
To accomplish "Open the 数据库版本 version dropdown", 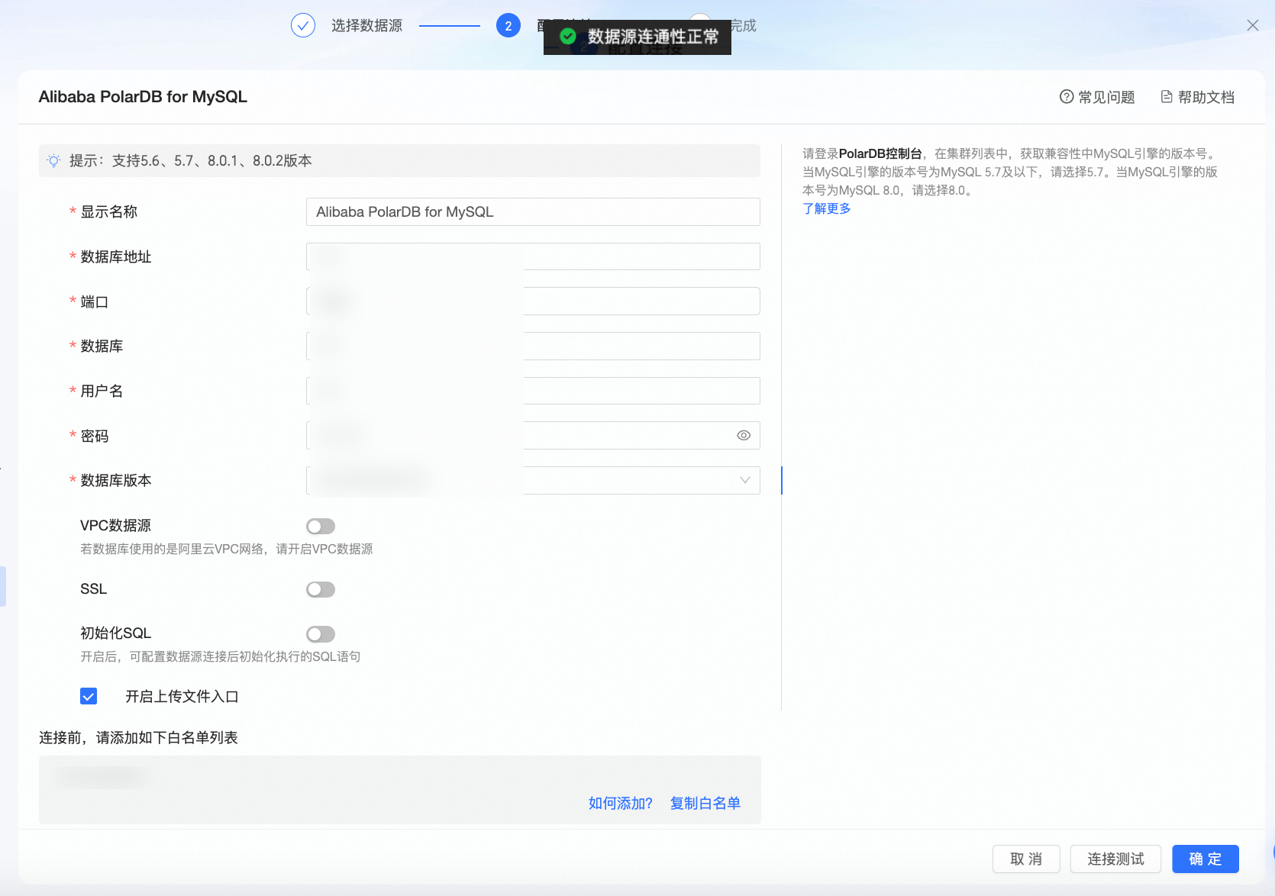I will click(533, 480).
